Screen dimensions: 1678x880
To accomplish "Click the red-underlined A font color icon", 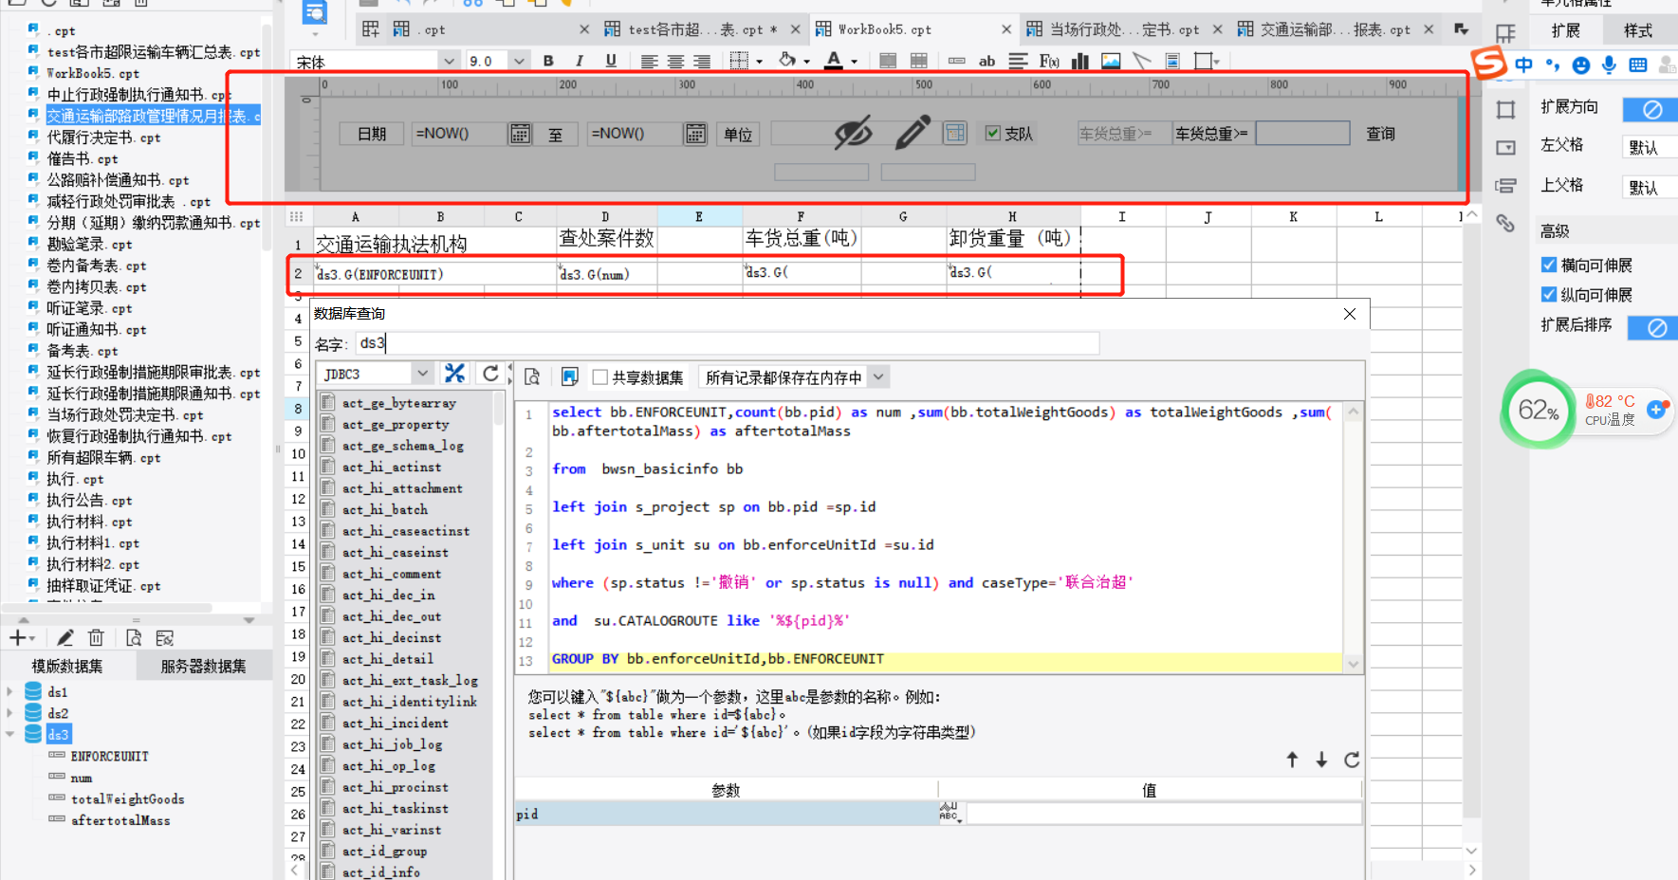I will pos(834,61).
